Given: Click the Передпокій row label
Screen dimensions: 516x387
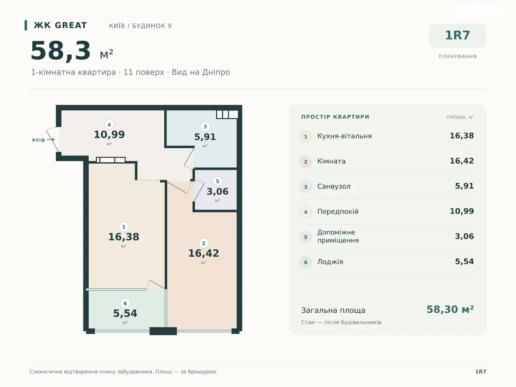Looking at the screenshot, I should pyautogui.click(x=338, y=212).
